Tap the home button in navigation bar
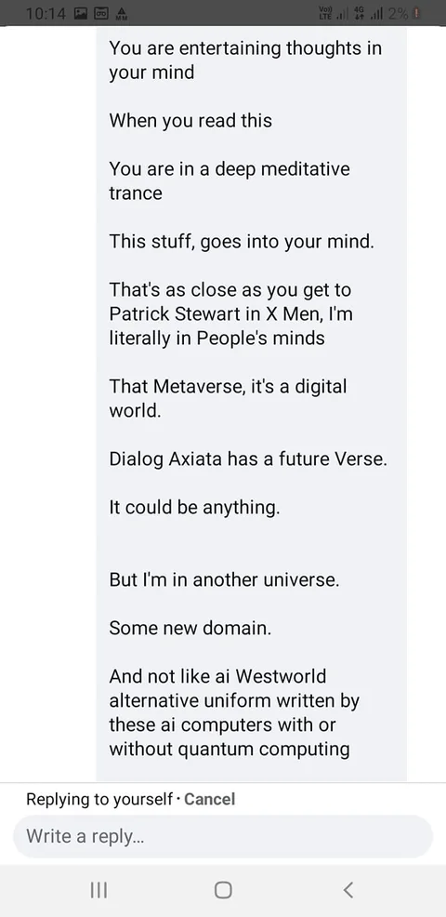The image size is (446, 917). click(x=223, y=890)
